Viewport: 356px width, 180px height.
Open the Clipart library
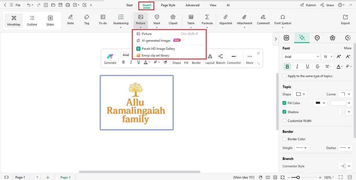click(x=173, y=20)
